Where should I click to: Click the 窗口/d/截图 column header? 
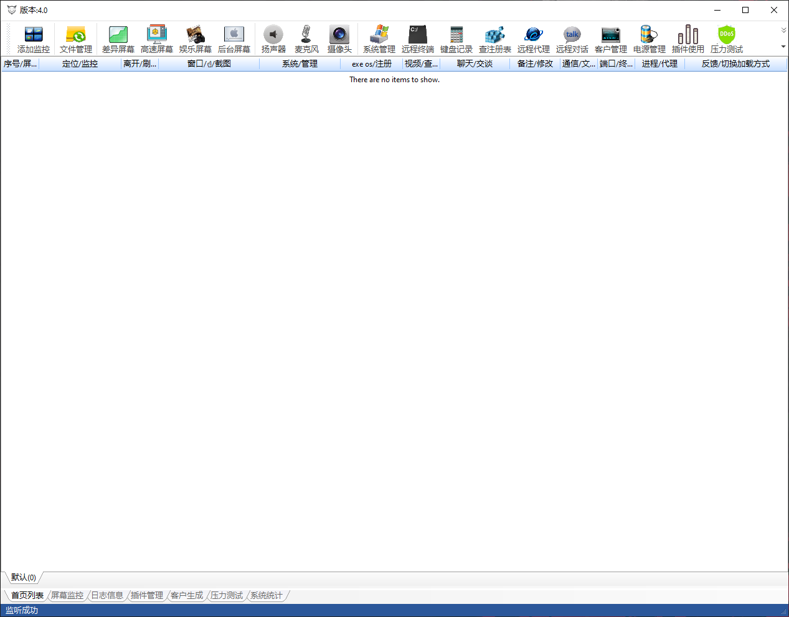[x=209, y=64]
